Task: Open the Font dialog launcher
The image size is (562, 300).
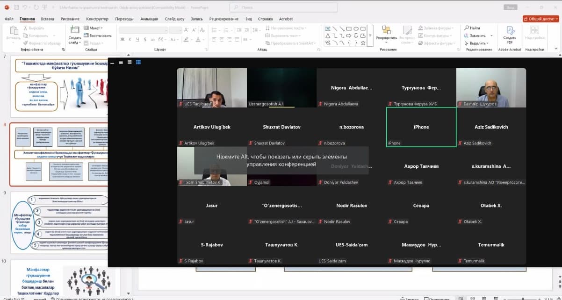Action: click(x=207, y=50)
